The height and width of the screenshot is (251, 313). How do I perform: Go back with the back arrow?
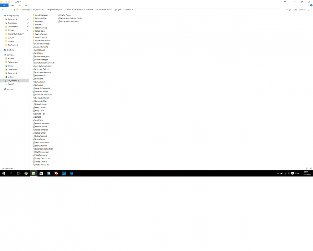pos(3,10)
